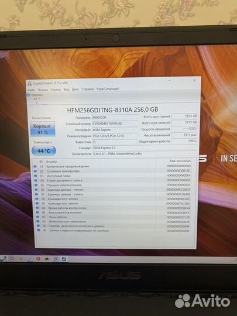
Task: Open the Язык(Language) menu
Action: click(x=108, y=89)
